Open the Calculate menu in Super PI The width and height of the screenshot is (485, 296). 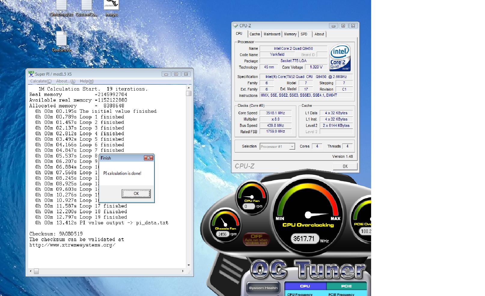[41, 81]
